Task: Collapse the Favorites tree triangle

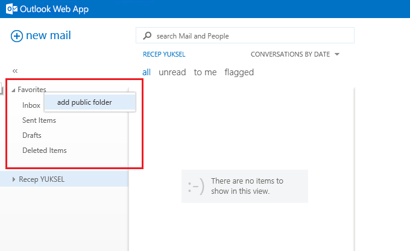Action: (13, 90)
